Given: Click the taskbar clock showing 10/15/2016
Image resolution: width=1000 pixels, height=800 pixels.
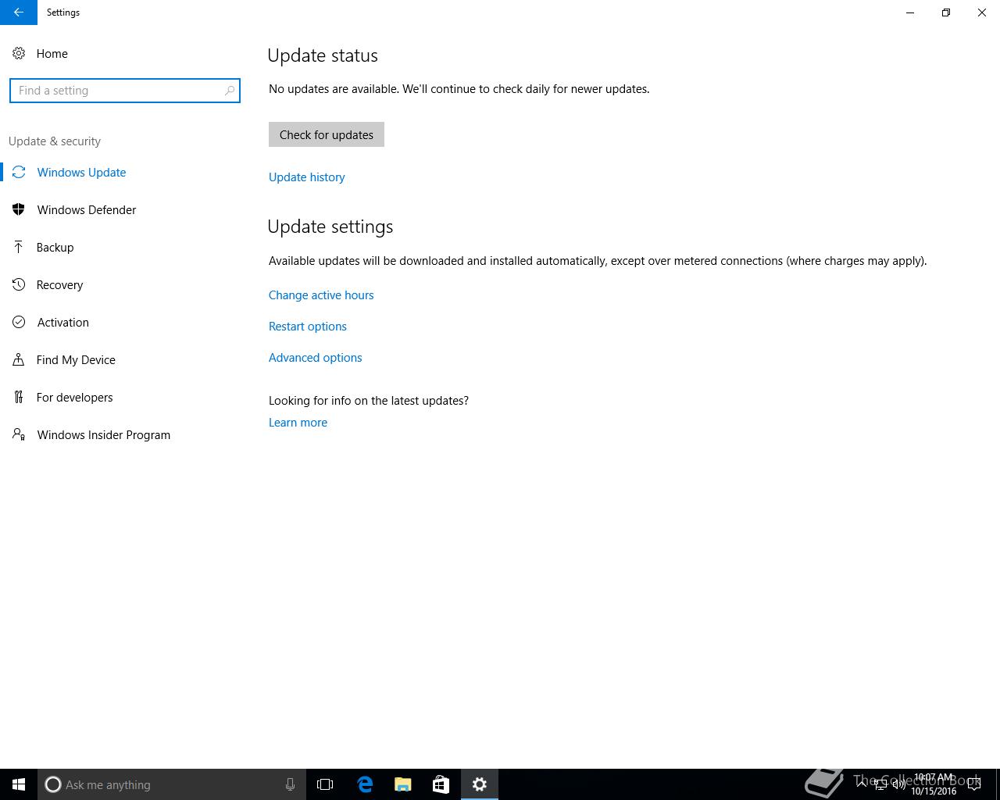Looking at the screenshot, I should (x=934, y=784).
